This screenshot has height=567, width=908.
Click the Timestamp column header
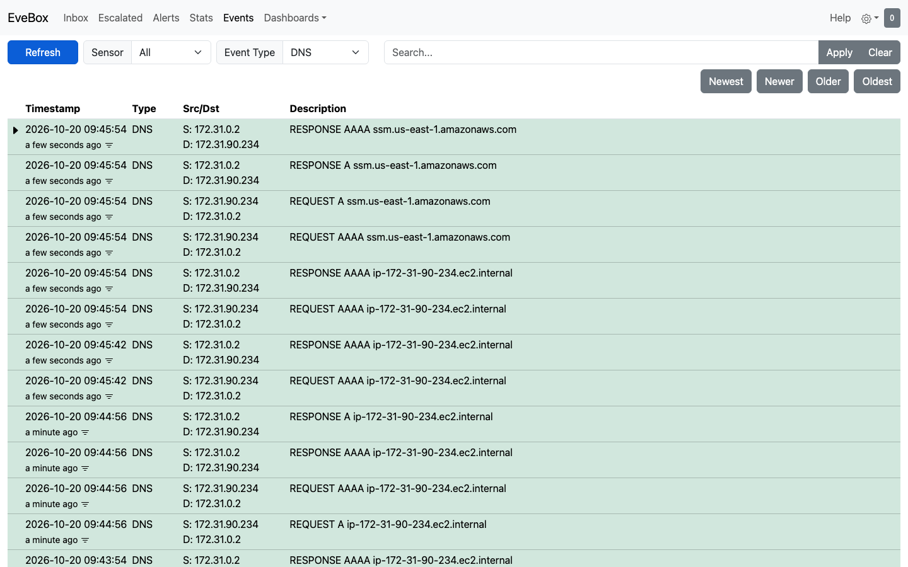[53, 108]
